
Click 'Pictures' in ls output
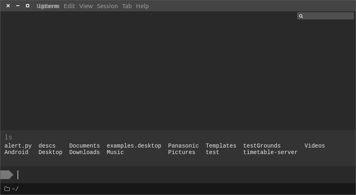181,152
